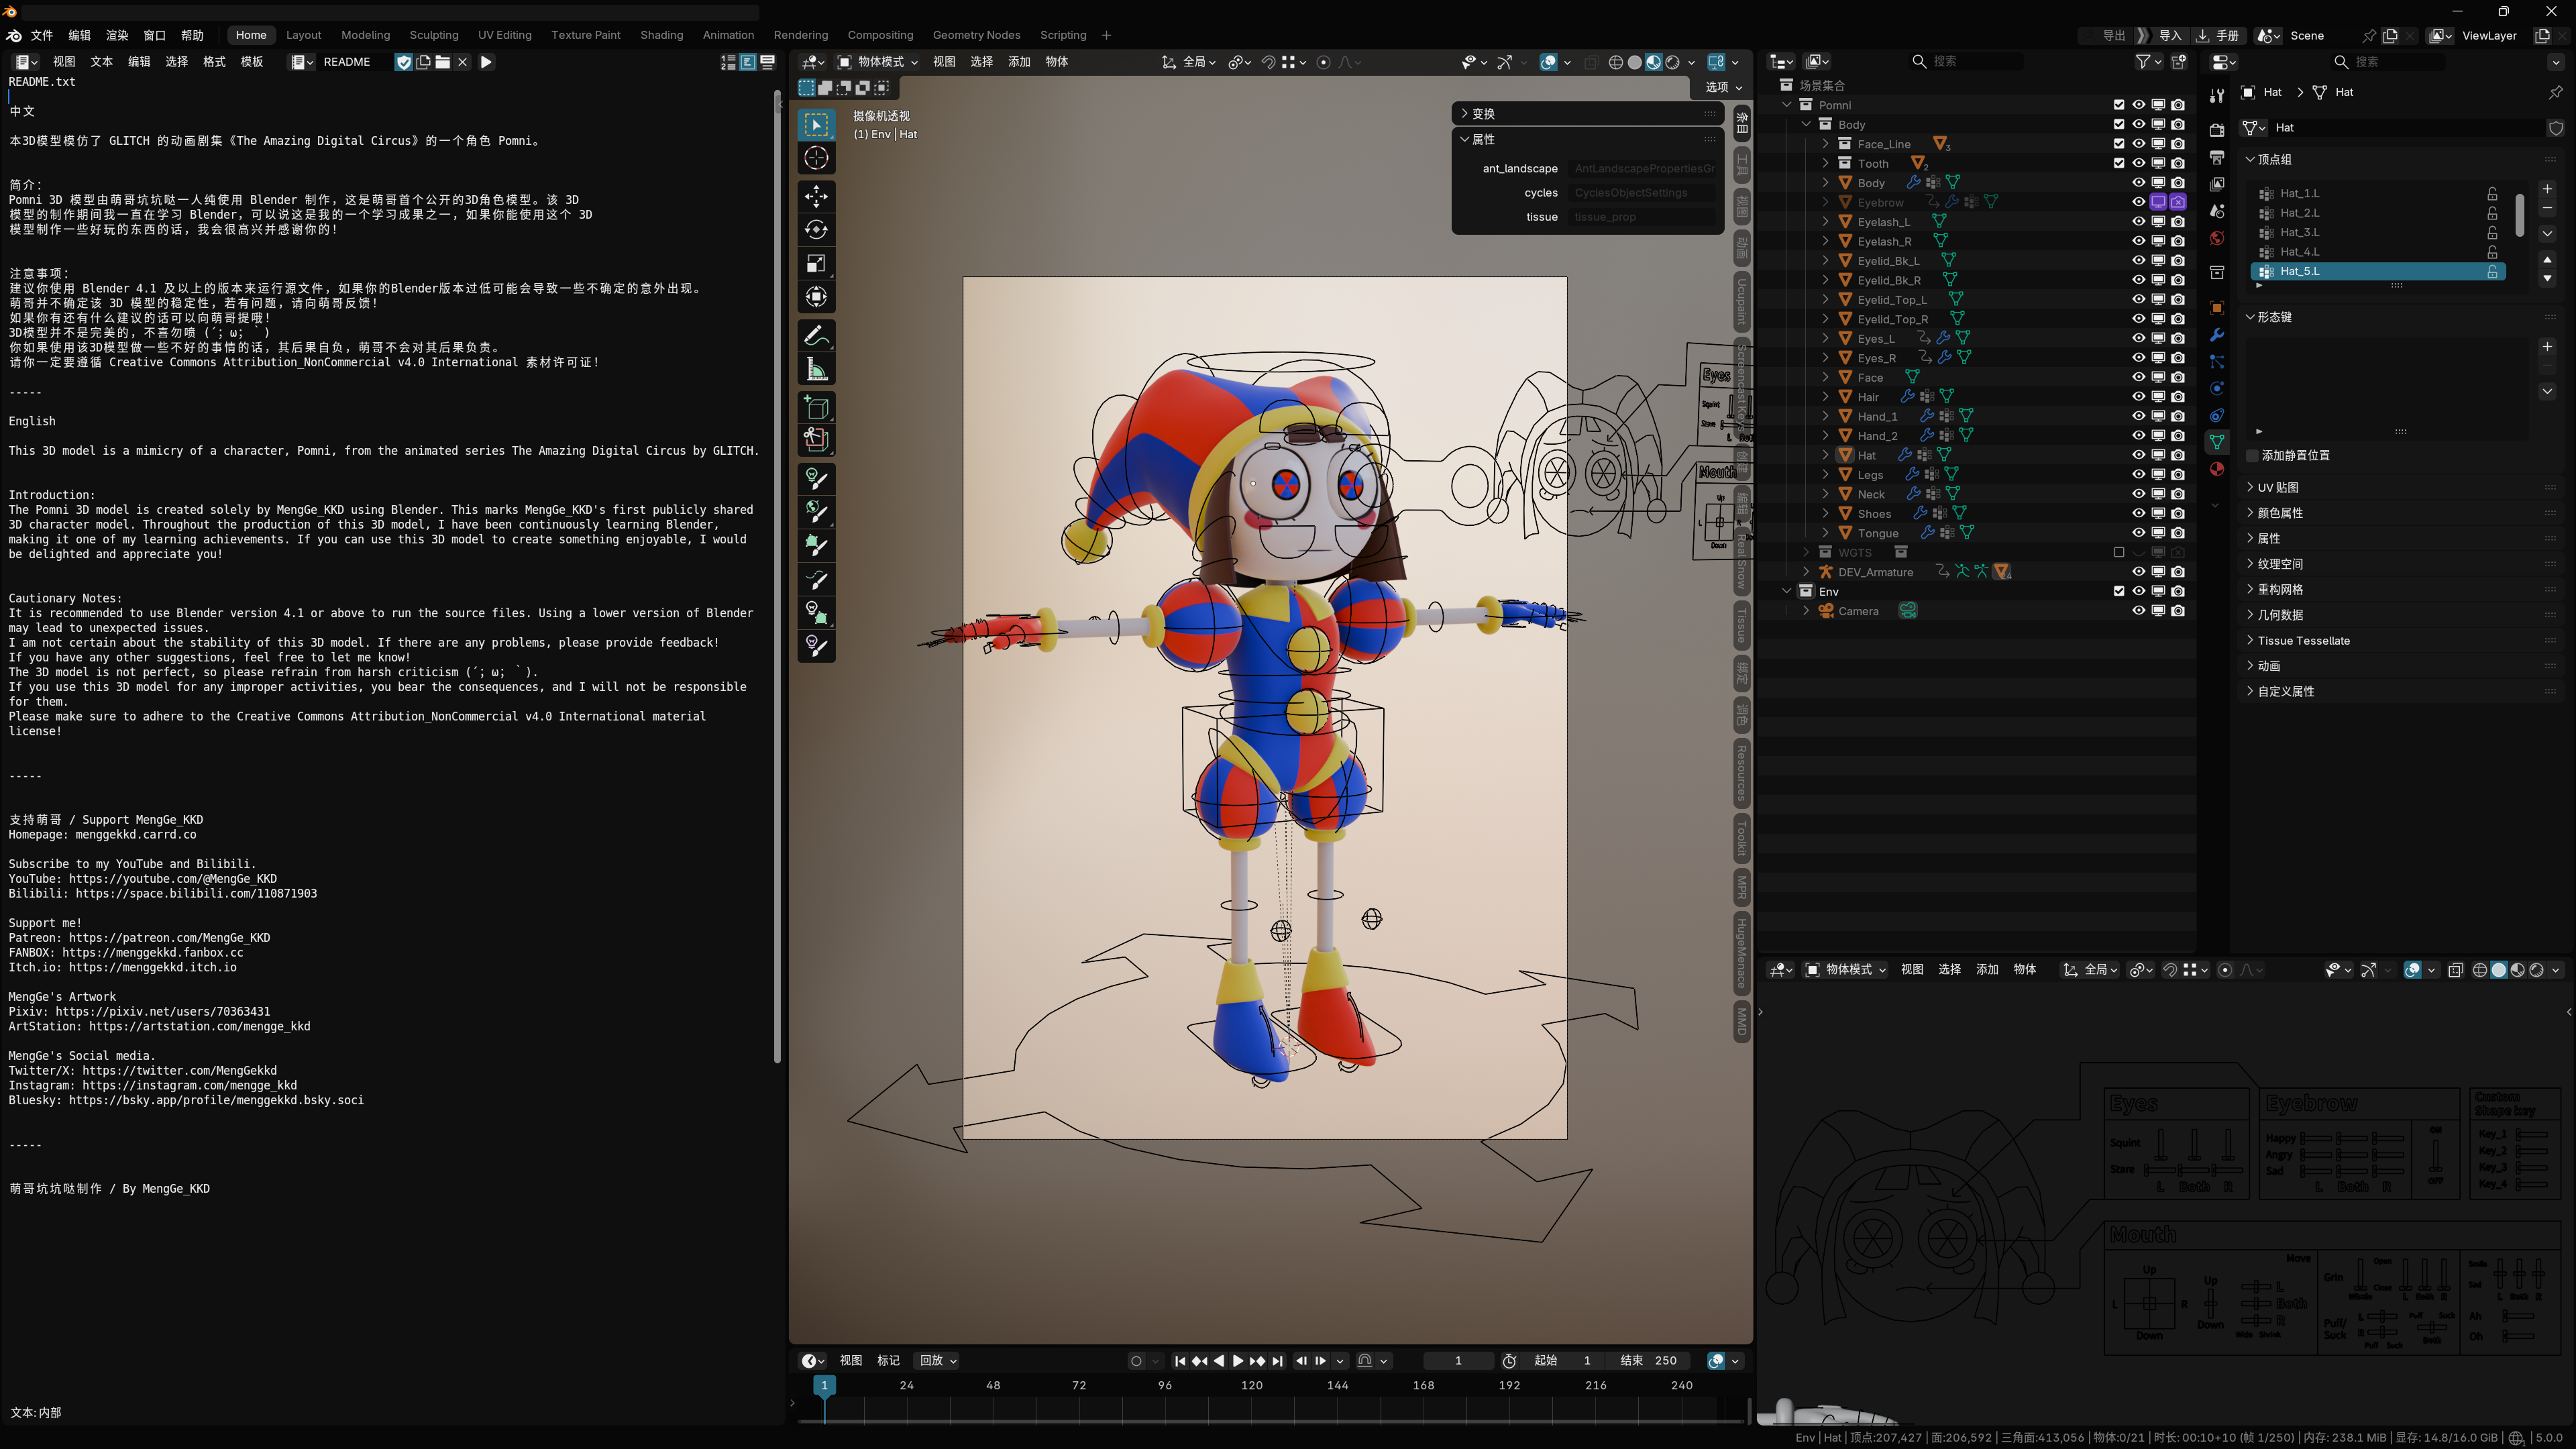Click the Add Cube tool icon

click(x=816, y=407)
